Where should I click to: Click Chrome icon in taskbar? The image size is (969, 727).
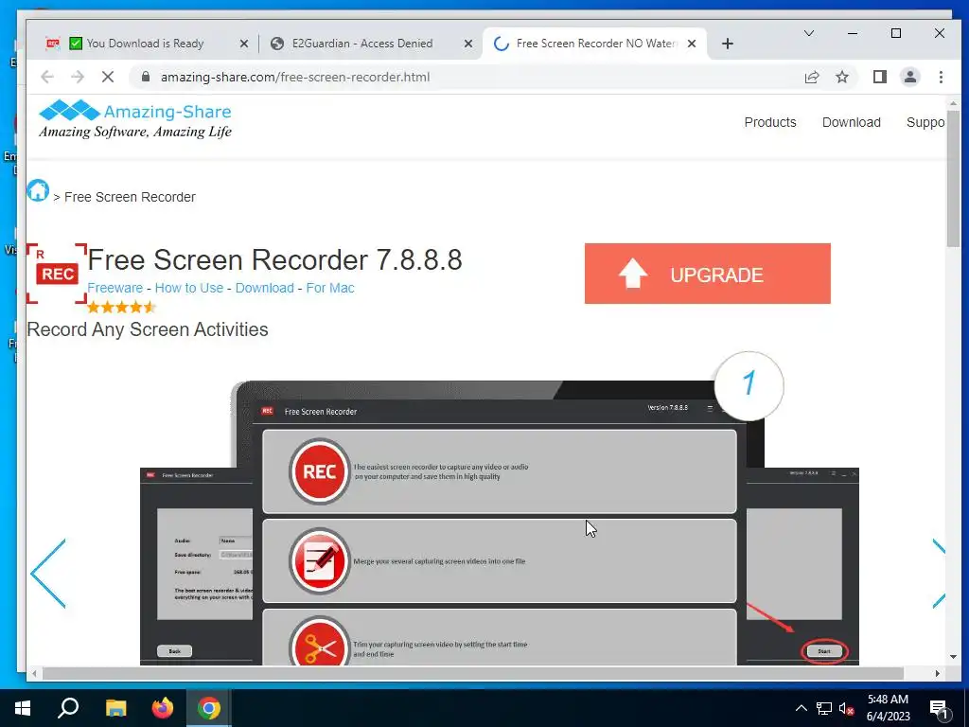(x=209, y=708)
